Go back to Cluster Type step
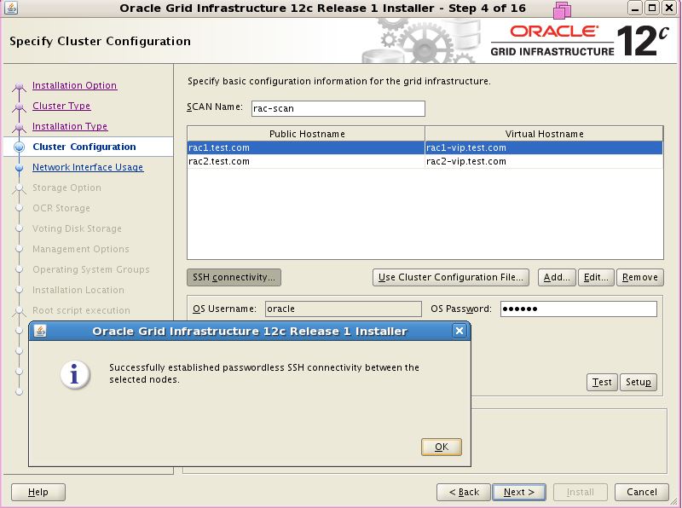 [x=61, y=106]
